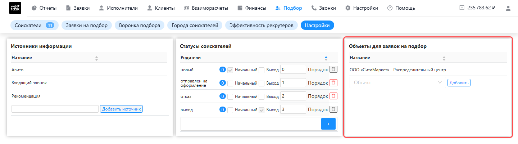Open the Взаиморасчеты menu
The height and width of the screenshot is (144, 518).
click(206, 8)
